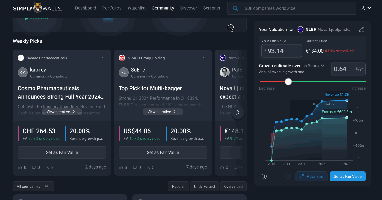View narrative for Top Pick for Multi-bagger
382x200 pixels.
click(x=163, y=112)
